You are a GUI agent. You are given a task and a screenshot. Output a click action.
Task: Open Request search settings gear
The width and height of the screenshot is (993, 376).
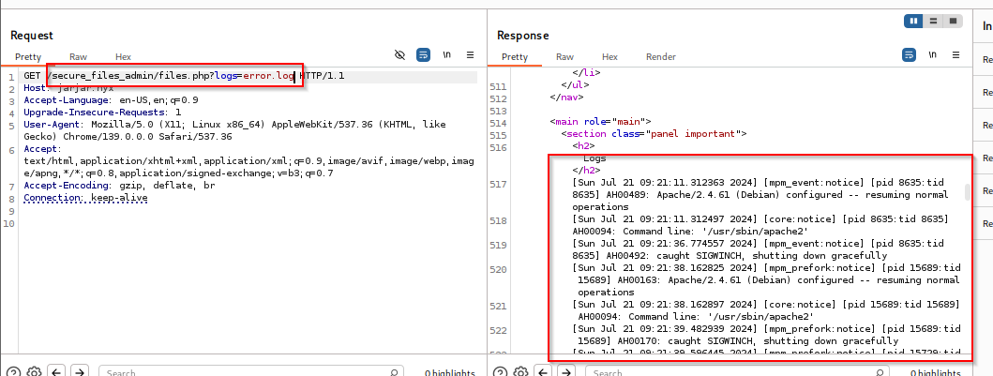34,372
